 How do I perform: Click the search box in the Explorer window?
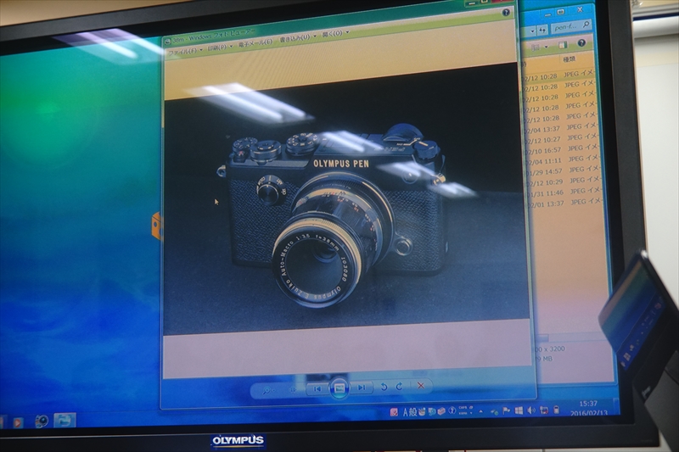571,26
